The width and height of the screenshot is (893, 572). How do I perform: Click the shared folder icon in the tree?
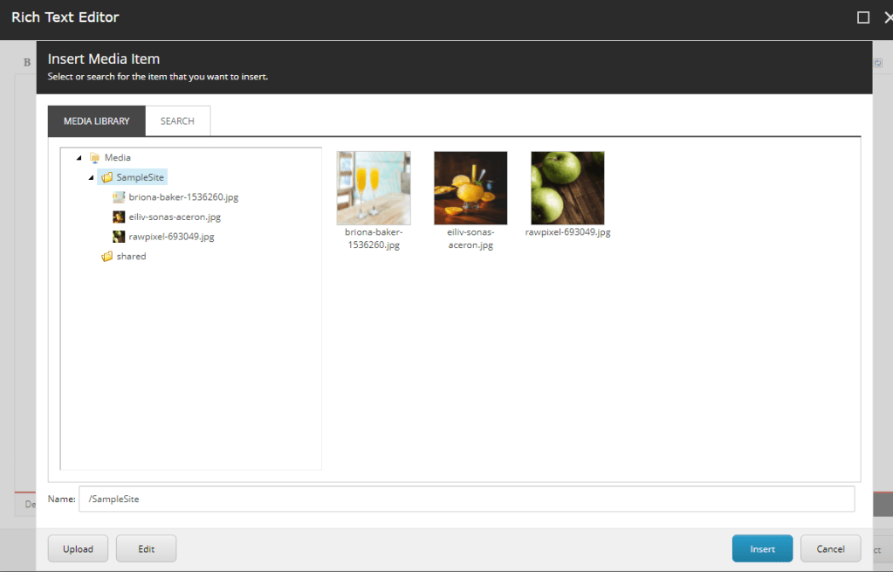107,257
